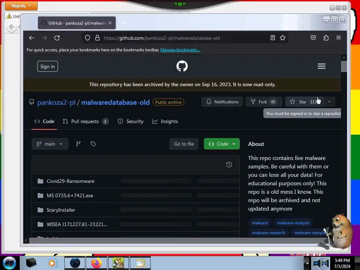The image size is (360, 270).
Task: Click the volume tray icon
Action: (325, 263)
